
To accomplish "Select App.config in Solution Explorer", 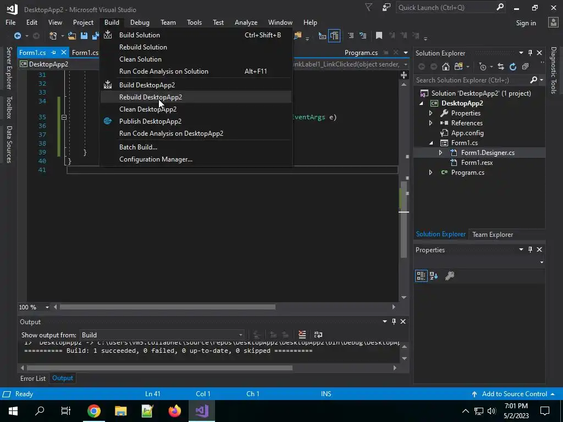I will click(x=467, y=133).
